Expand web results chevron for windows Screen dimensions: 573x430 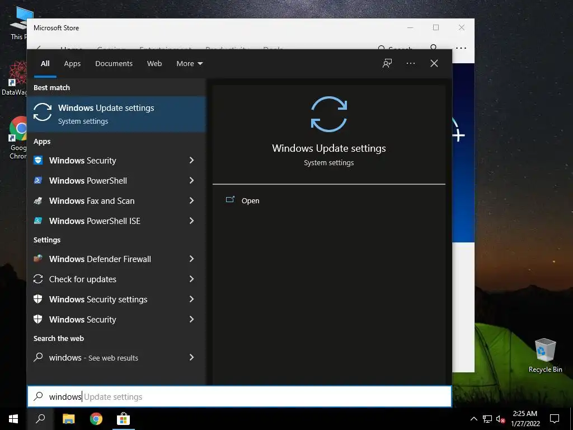point(191,357)
